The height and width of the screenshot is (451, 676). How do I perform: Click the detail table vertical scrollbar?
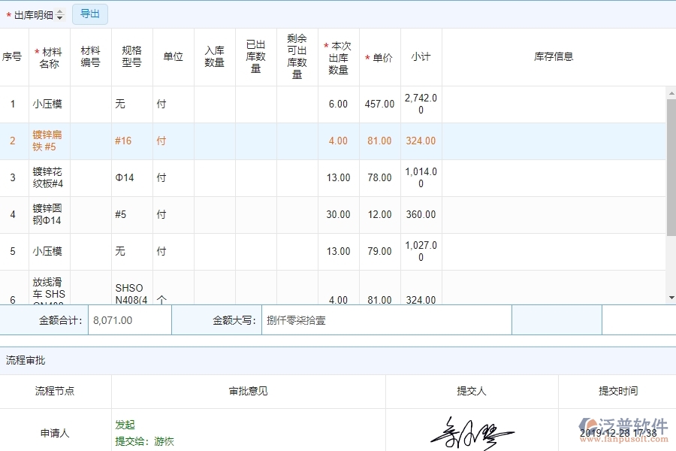point(672,150)
